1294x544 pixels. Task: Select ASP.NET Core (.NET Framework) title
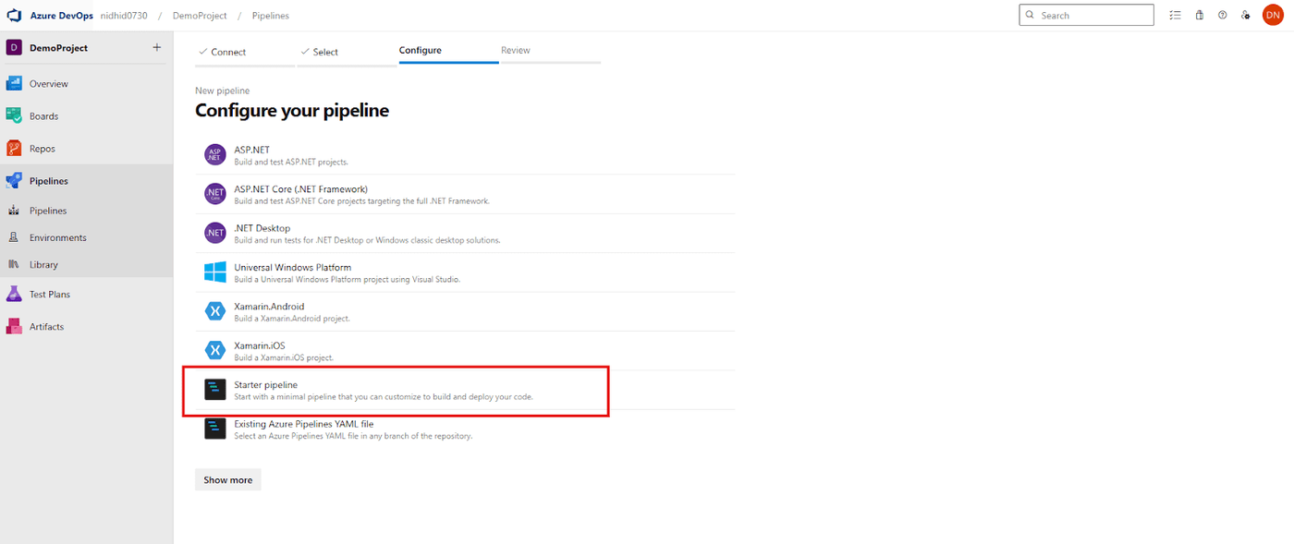[x=300, y=189]
